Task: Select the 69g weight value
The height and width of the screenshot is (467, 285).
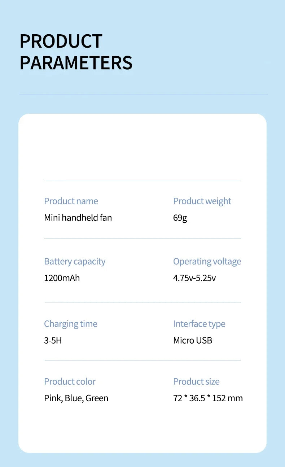Action: pos(180,218)
